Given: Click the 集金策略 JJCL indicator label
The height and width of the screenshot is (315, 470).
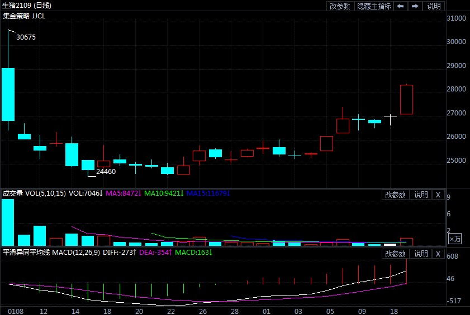Looking at the screenshot, I should pyautogui.click(x=24, y=16).
